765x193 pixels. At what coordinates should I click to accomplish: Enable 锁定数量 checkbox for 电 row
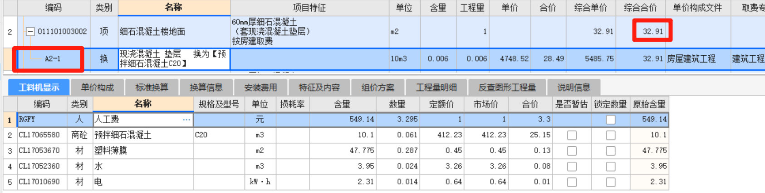[x=611, y=182]
